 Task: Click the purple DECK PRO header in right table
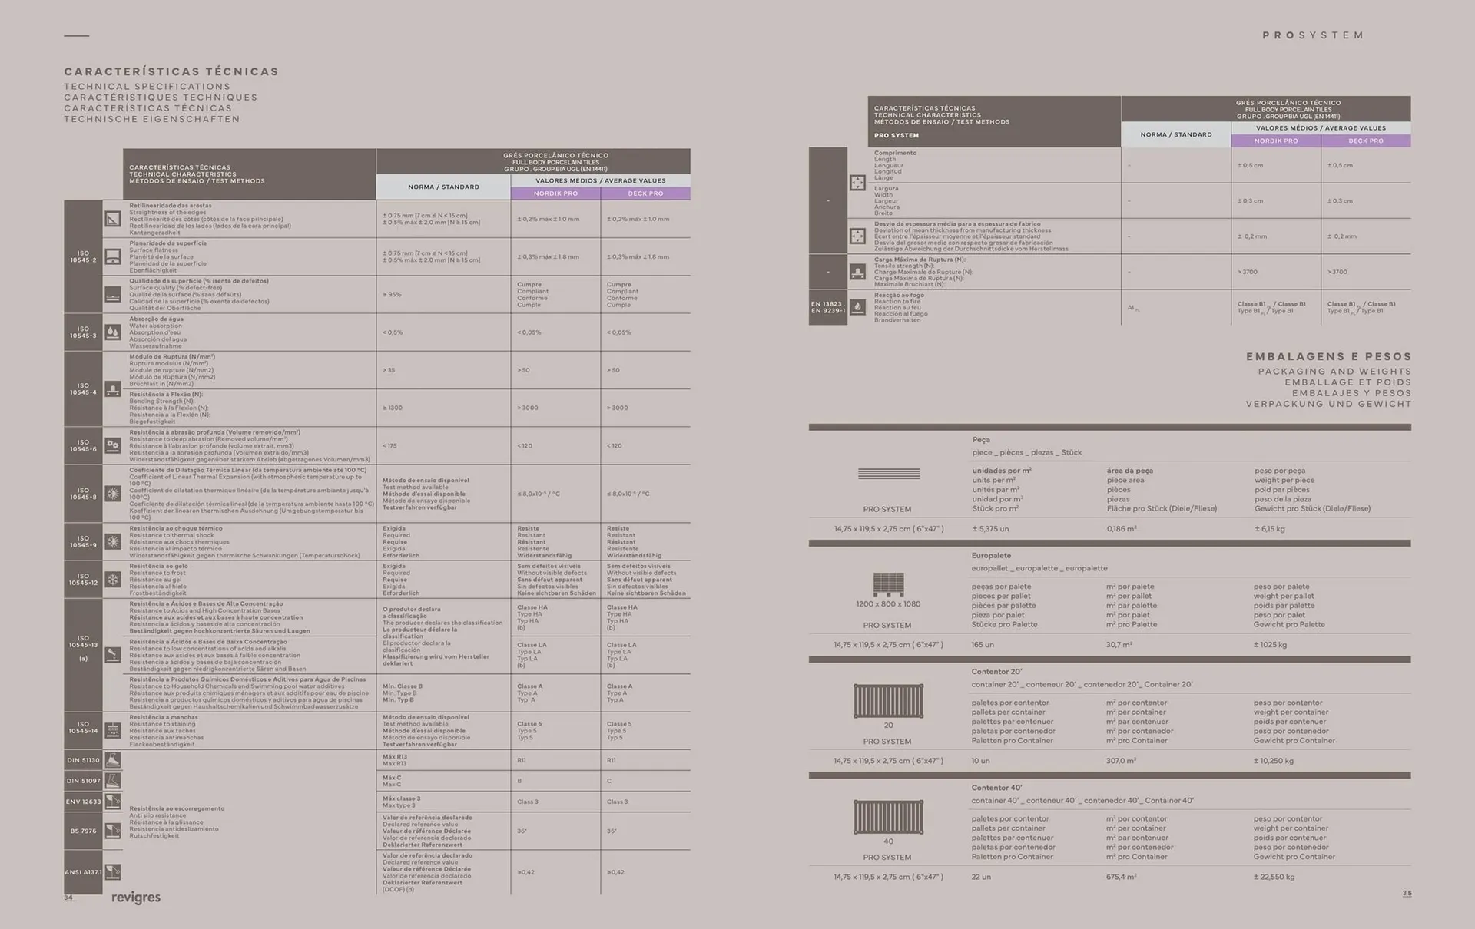point(1365,141)
